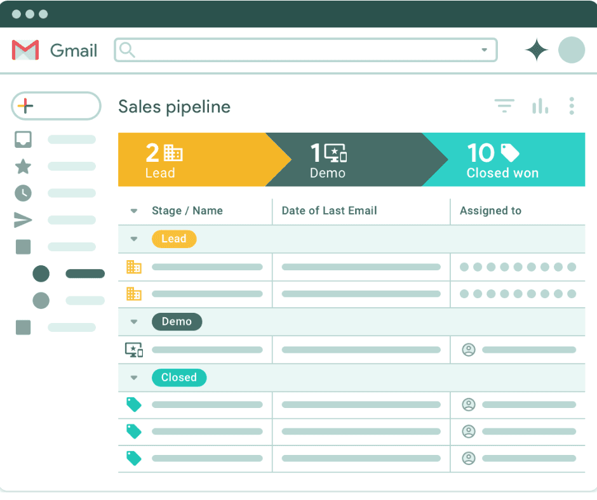Open the bar chart reports icon

pos(540,106)
